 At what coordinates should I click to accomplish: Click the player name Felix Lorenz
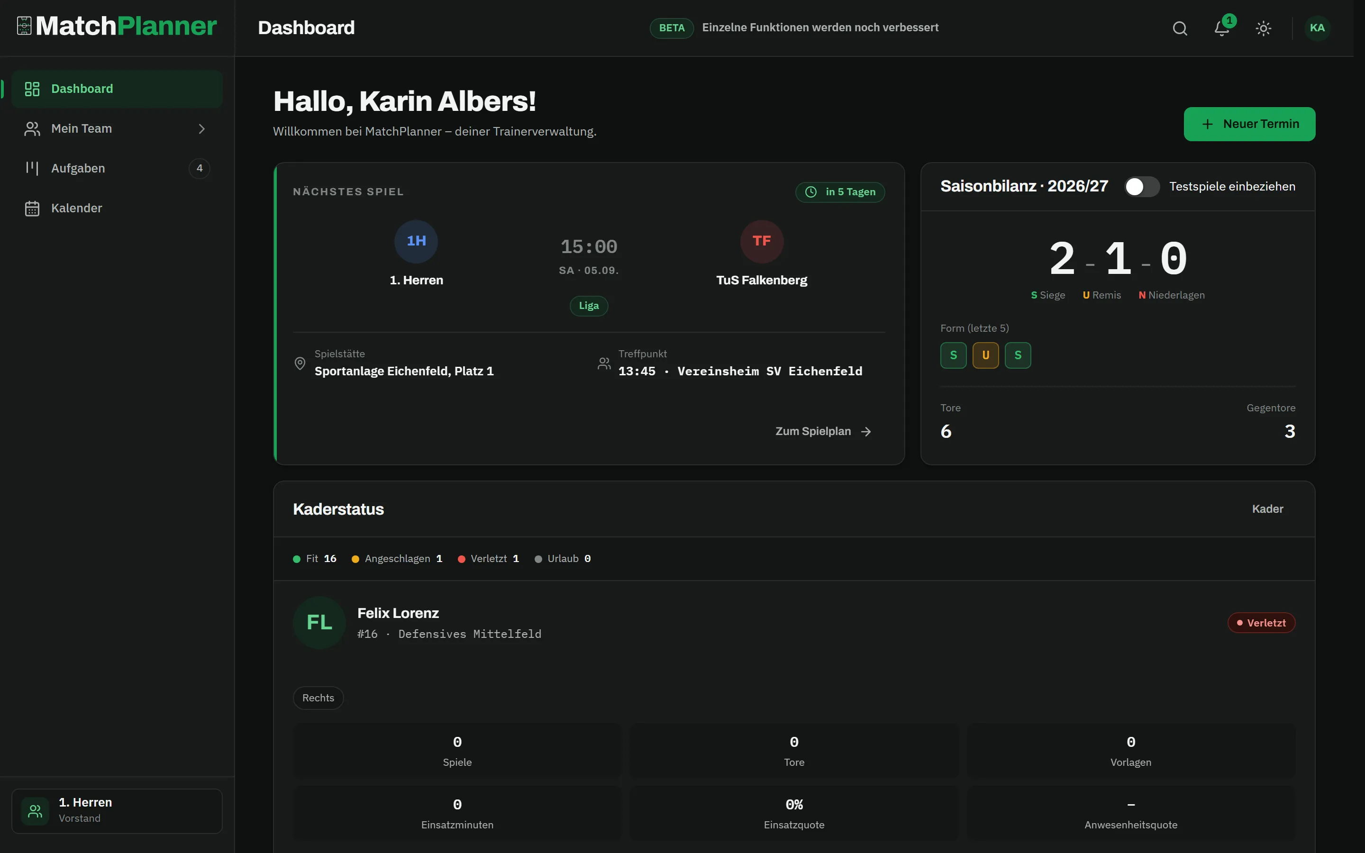pos(398,613)
